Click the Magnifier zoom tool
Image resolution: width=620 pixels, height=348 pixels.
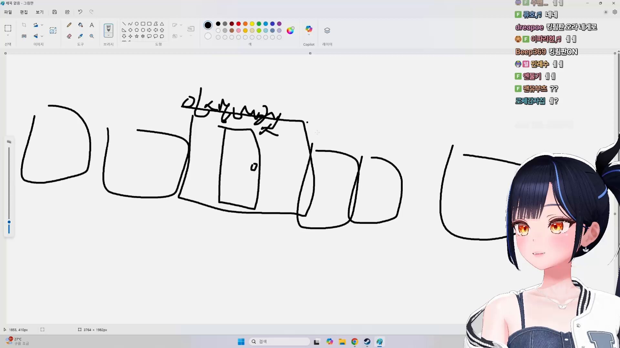(x=92, y=36)
